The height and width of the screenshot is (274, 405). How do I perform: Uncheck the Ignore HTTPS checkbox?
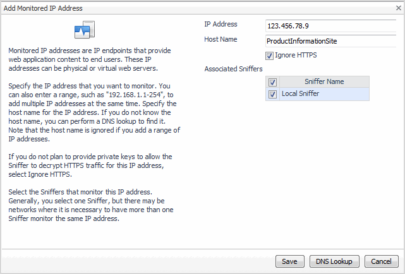pyautogui.click(x=270, y=56)
